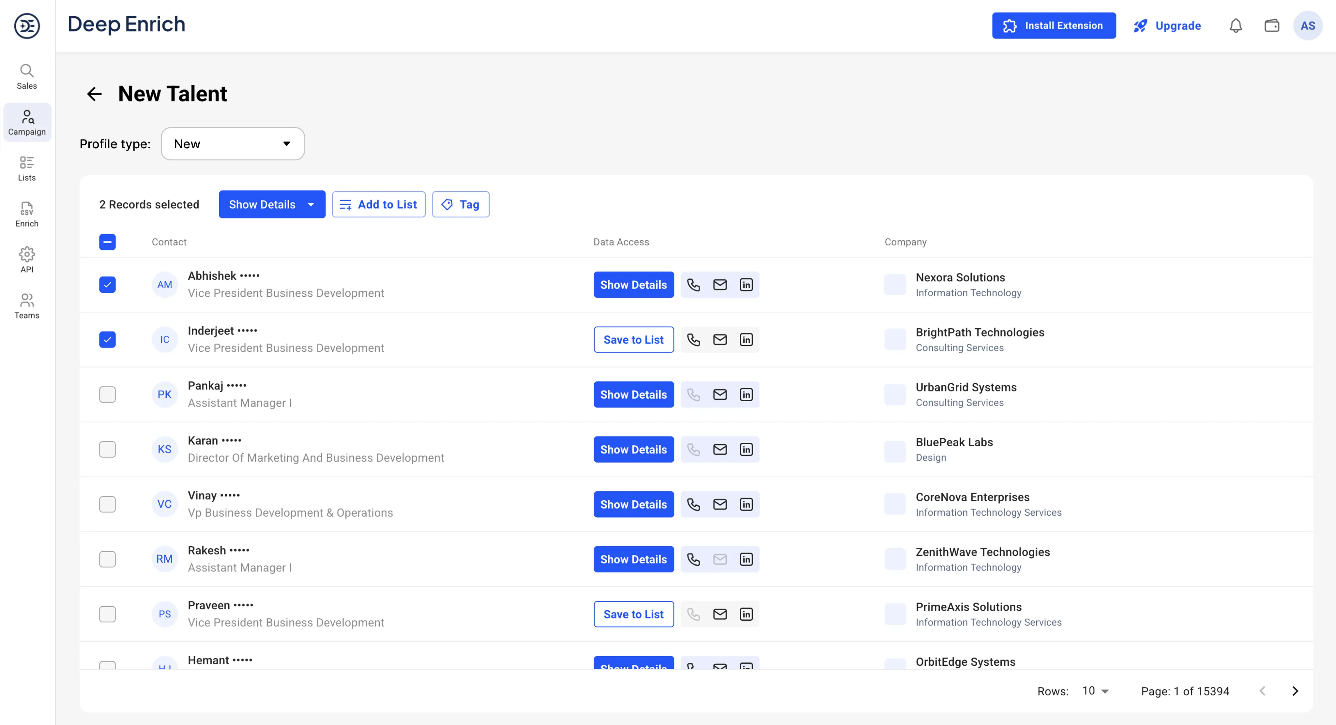This screenshot has height=725, width=1336.
Task: Check the Praveen row checkbox
Action: (x=107, y=614)
